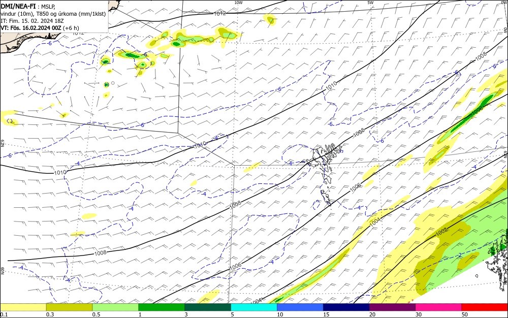Screen dimensions: 508x318
Task: Click the 'DMI/NEA-FI : MSLP,' title line
Action: [x=28, y=6]
